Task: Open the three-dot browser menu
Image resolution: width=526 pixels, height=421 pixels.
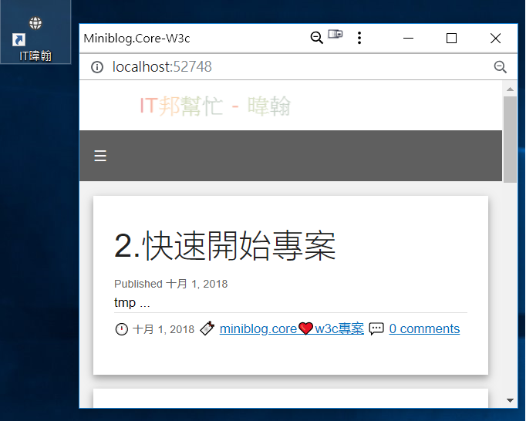Action: [x=359, y=38]
